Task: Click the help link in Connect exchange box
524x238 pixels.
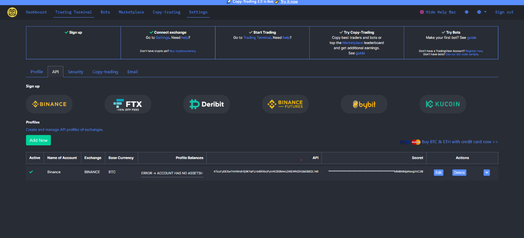Action: (184, 38)
